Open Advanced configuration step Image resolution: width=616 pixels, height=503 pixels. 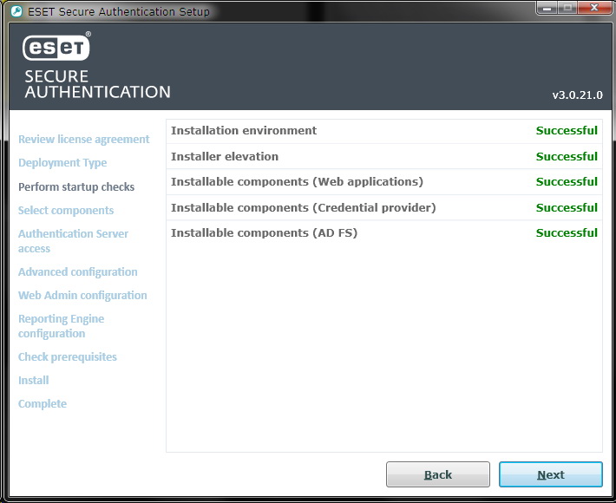[x=78, y=271]
